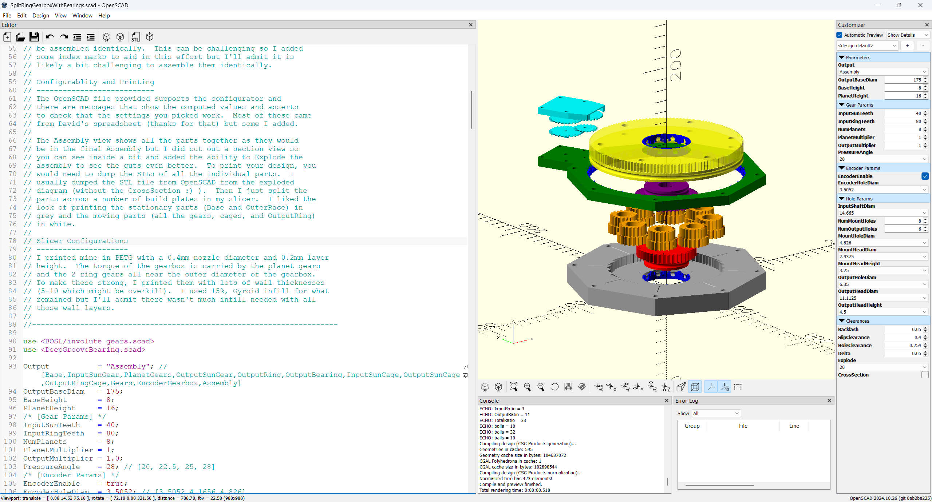Screen dimensions: 932x502
Task: Indent the selected code lines
Action: tap(91, 37)
